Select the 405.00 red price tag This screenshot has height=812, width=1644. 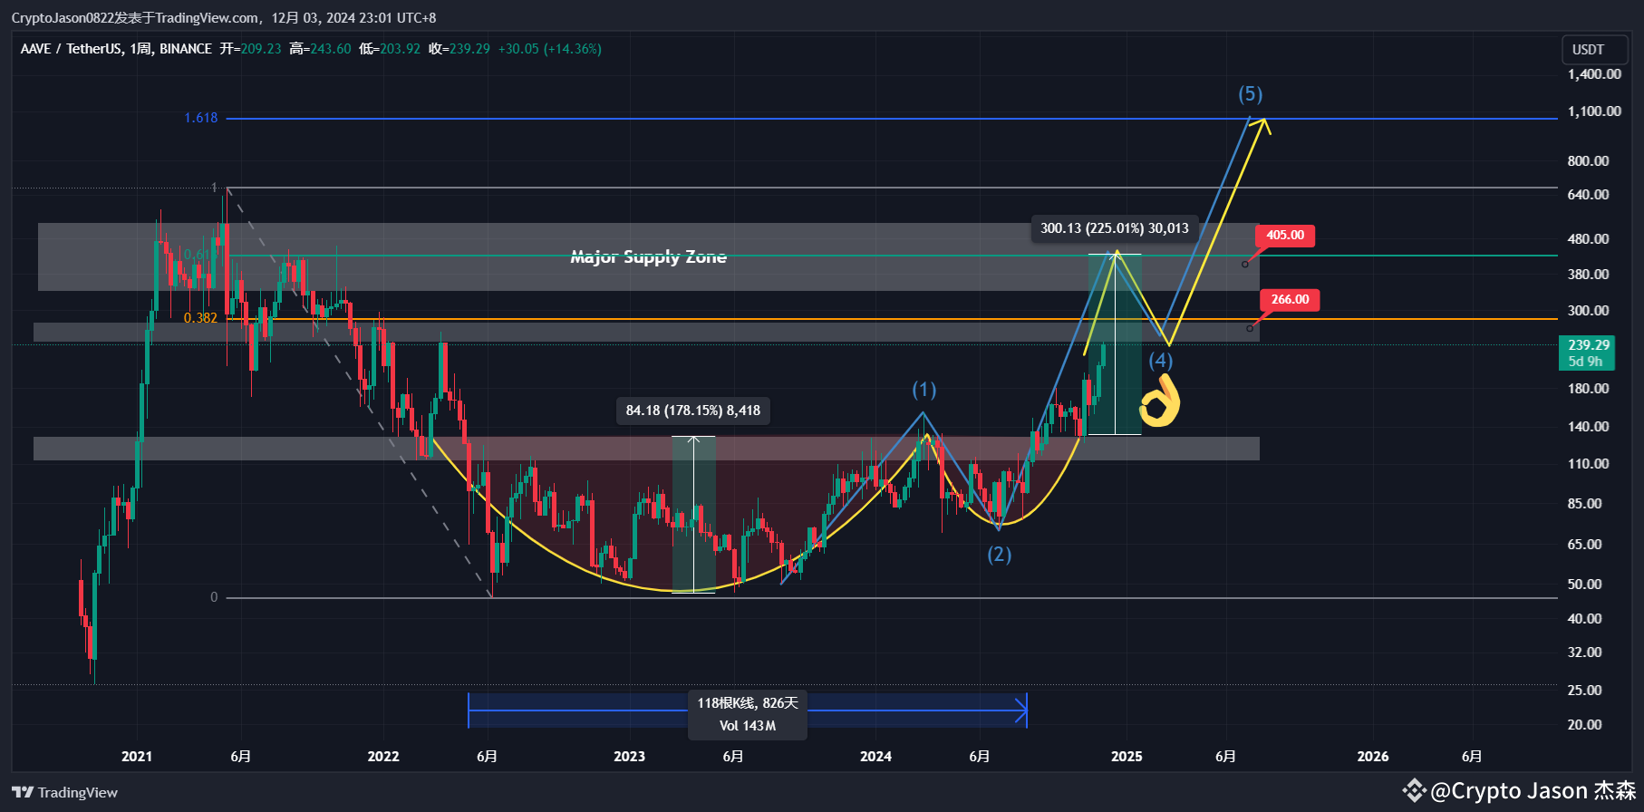[x=1284, y=236]
